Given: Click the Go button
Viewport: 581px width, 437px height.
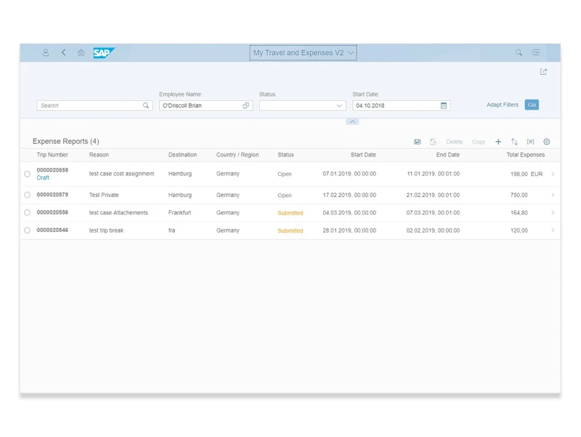Looking at the screenshot, I should pyautogui.click(x=532, y=105).
